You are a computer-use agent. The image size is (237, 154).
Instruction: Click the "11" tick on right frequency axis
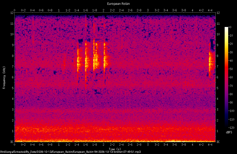[218, 24]
